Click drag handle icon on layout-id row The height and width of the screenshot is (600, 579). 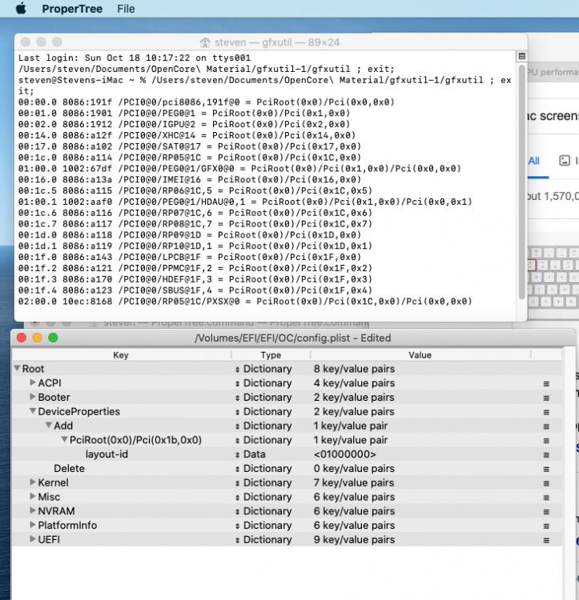coord(546,455)
